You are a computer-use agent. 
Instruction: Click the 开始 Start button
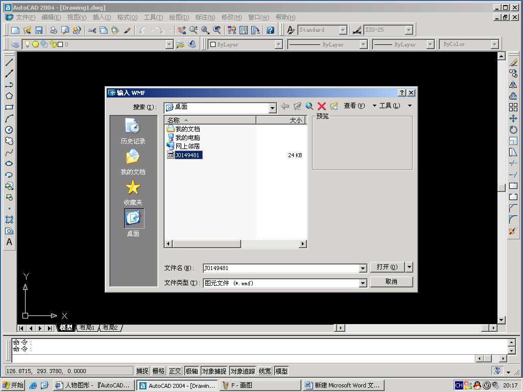click(13, 385)
